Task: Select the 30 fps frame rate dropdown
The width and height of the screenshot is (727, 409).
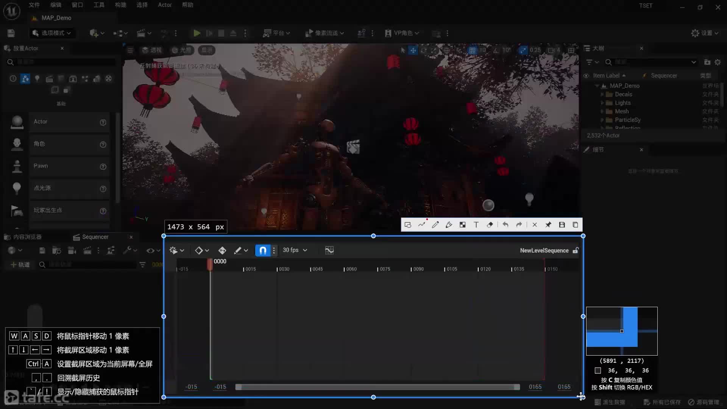Action: 294,250
